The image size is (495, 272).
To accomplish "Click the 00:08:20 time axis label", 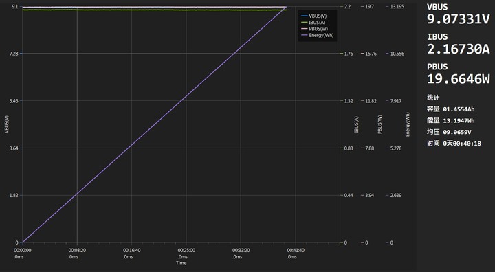I will pyautogui.click(x=77, y=250).
